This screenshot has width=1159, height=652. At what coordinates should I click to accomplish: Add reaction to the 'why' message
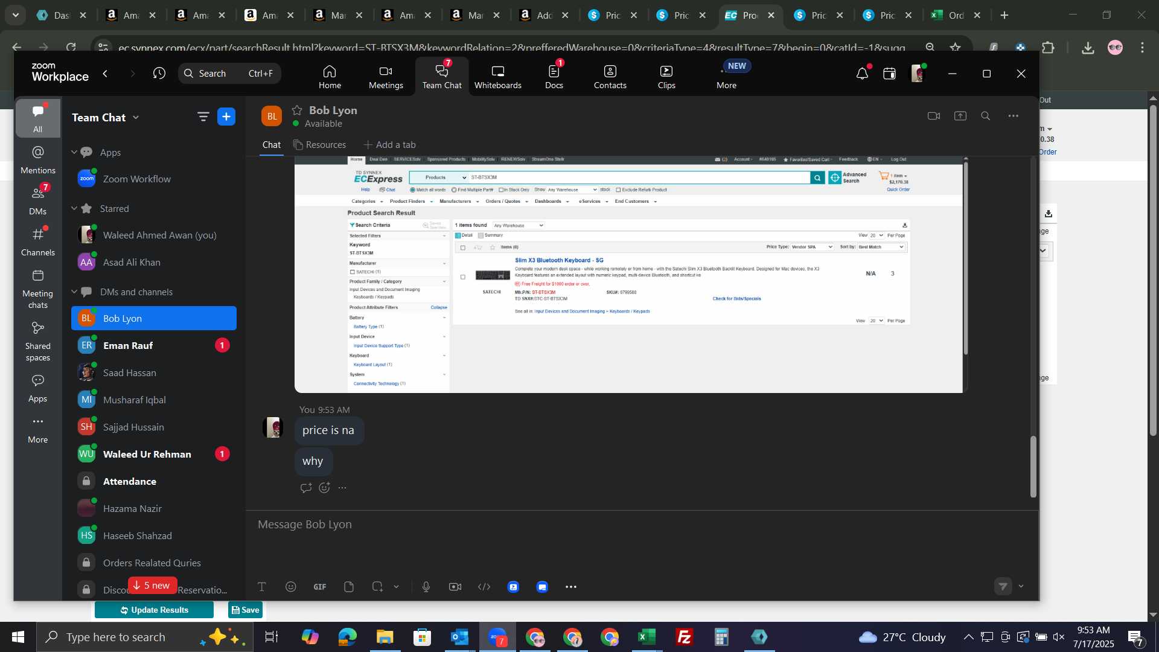(x=325, y=488)
